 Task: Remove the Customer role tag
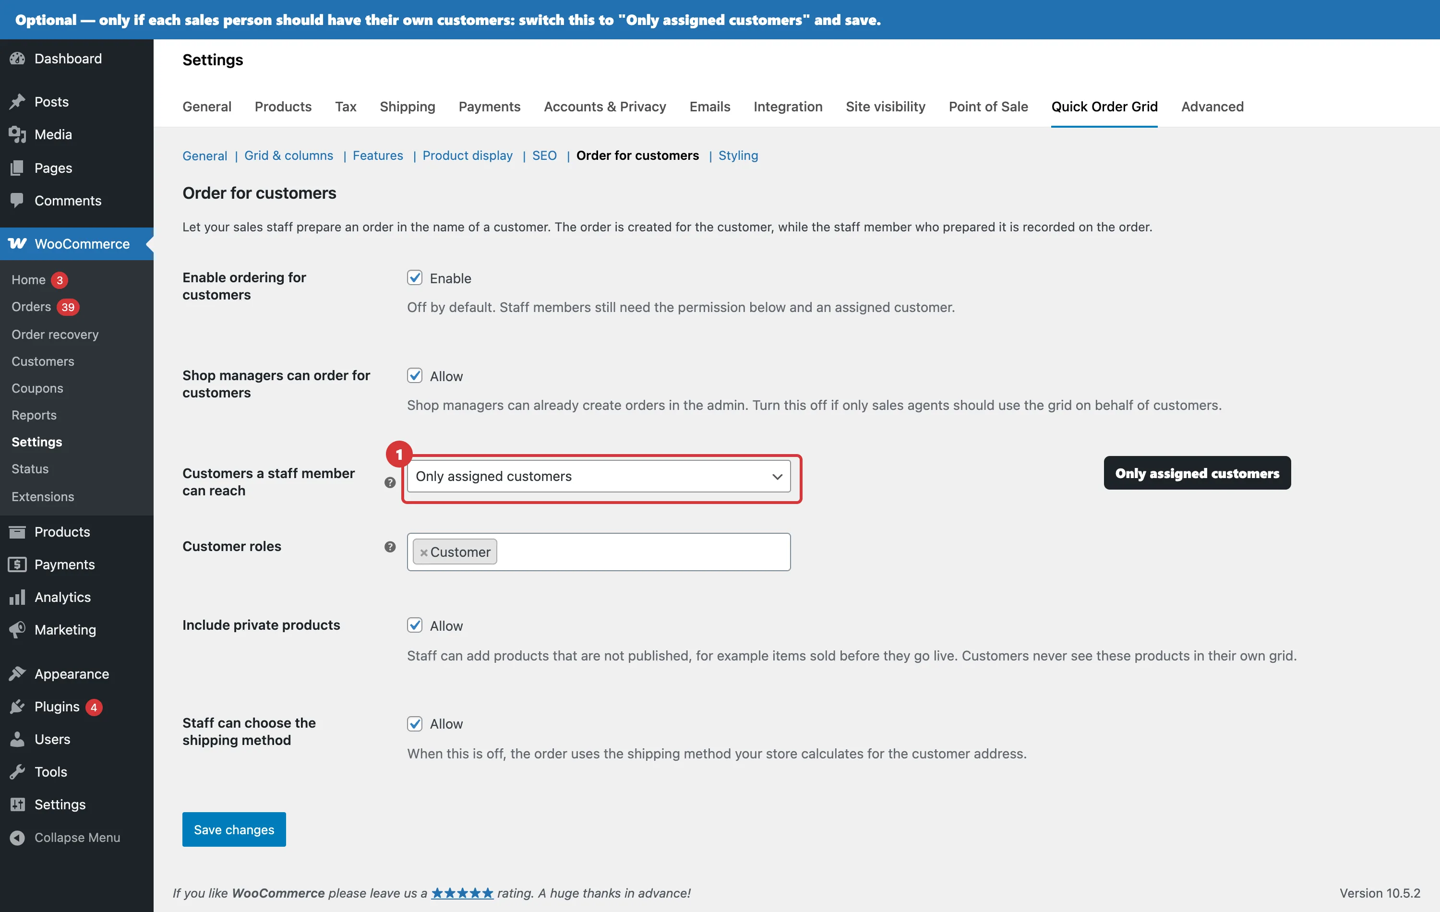click(423, 552)
